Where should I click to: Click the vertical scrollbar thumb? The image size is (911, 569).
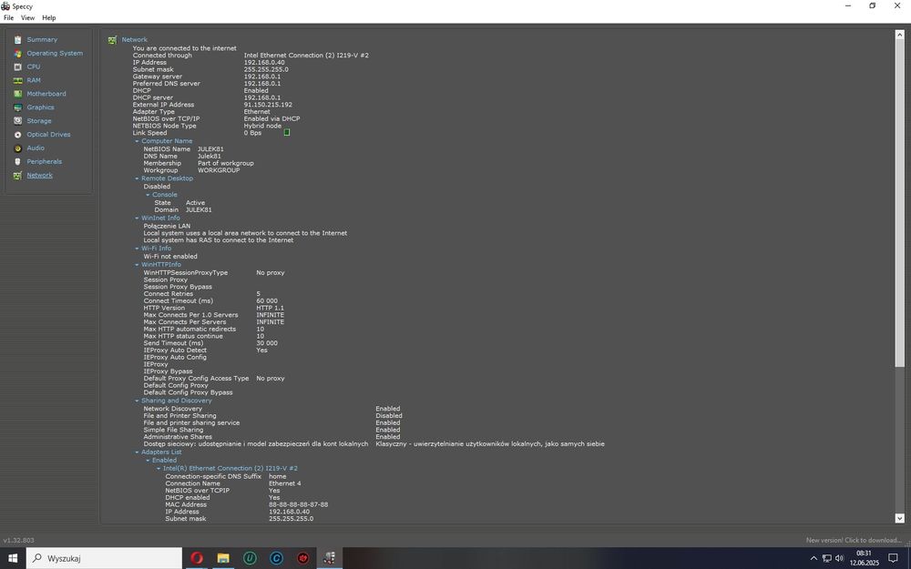pos(899,204)
